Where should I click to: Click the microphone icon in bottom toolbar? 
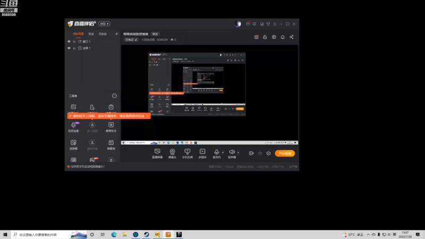coord(216,153)
